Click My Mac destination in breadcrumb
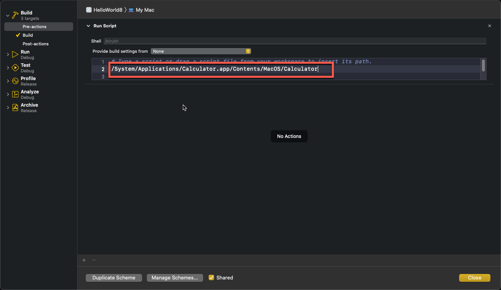 click(x=145, y=10)
